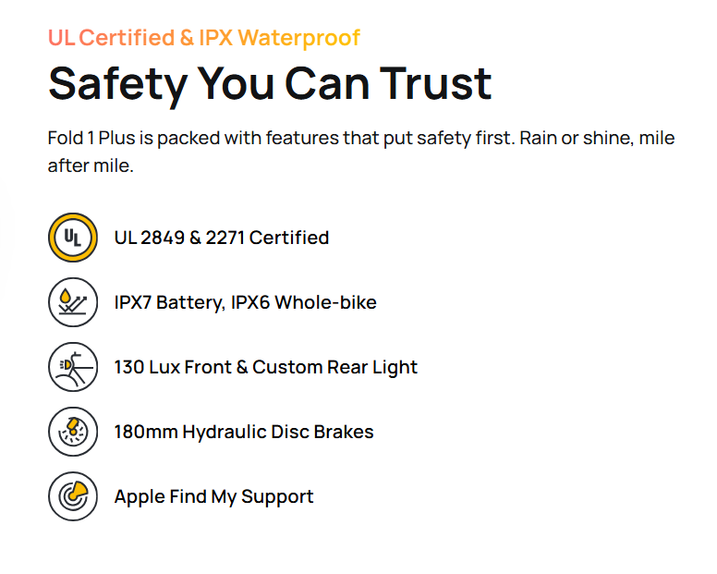
Task: Click the ampersand in the orange subtitle
Action: pos(187,38)
